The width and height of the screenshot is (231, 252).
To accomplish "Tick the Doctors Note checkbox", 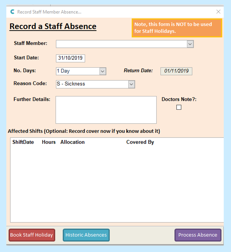I will coord(179,108).
